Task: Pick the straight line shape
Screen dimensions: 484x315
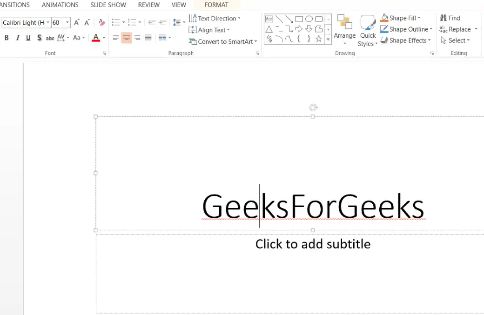Action: tap(279, 19)
